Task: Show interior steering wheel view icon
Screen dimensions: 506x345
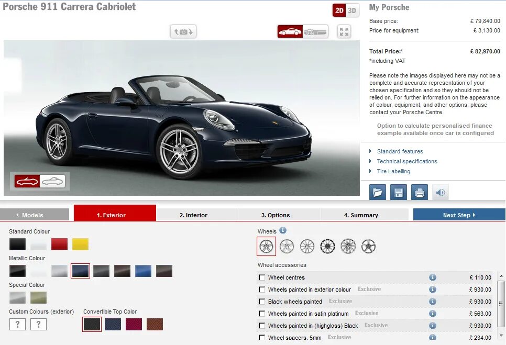Action: pyautogui.click(x=315, y=31)
